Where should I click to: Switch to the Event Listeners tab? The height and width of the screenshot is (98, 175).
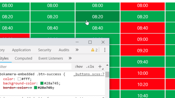tap(51, 58)
